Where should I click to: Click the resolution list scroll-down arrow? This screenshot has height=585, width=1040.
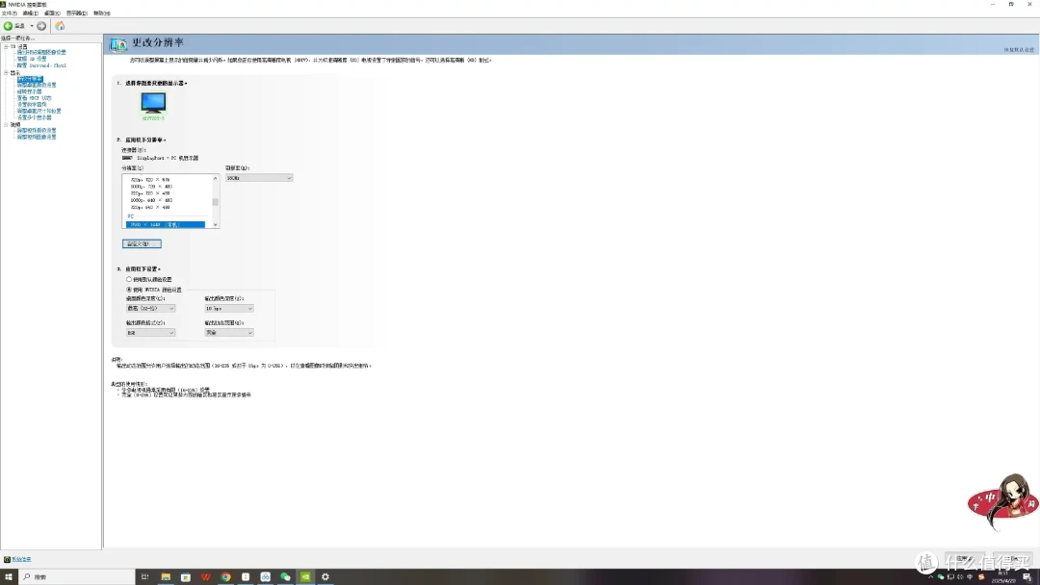tap(215, 224)
